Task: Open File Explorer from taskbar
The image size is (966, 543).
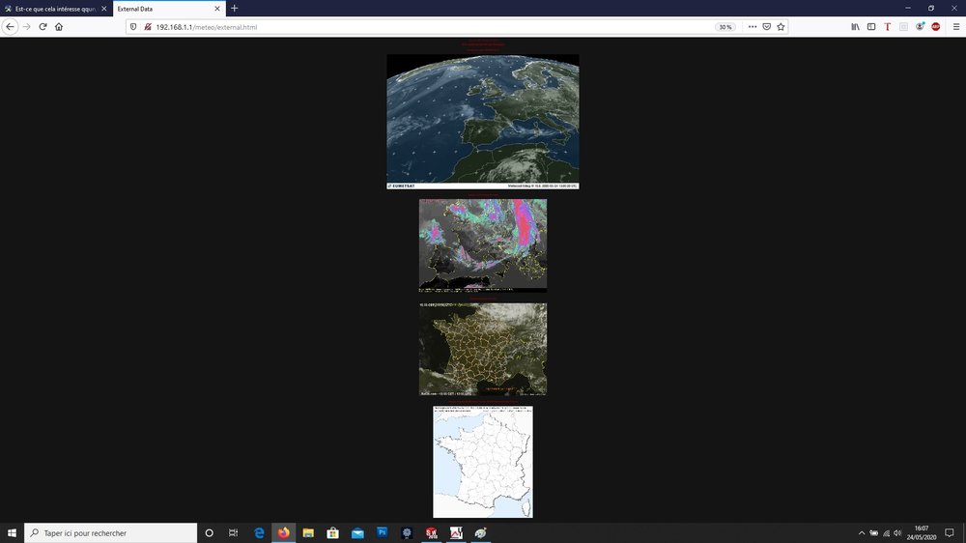Action: pos(308,532)
